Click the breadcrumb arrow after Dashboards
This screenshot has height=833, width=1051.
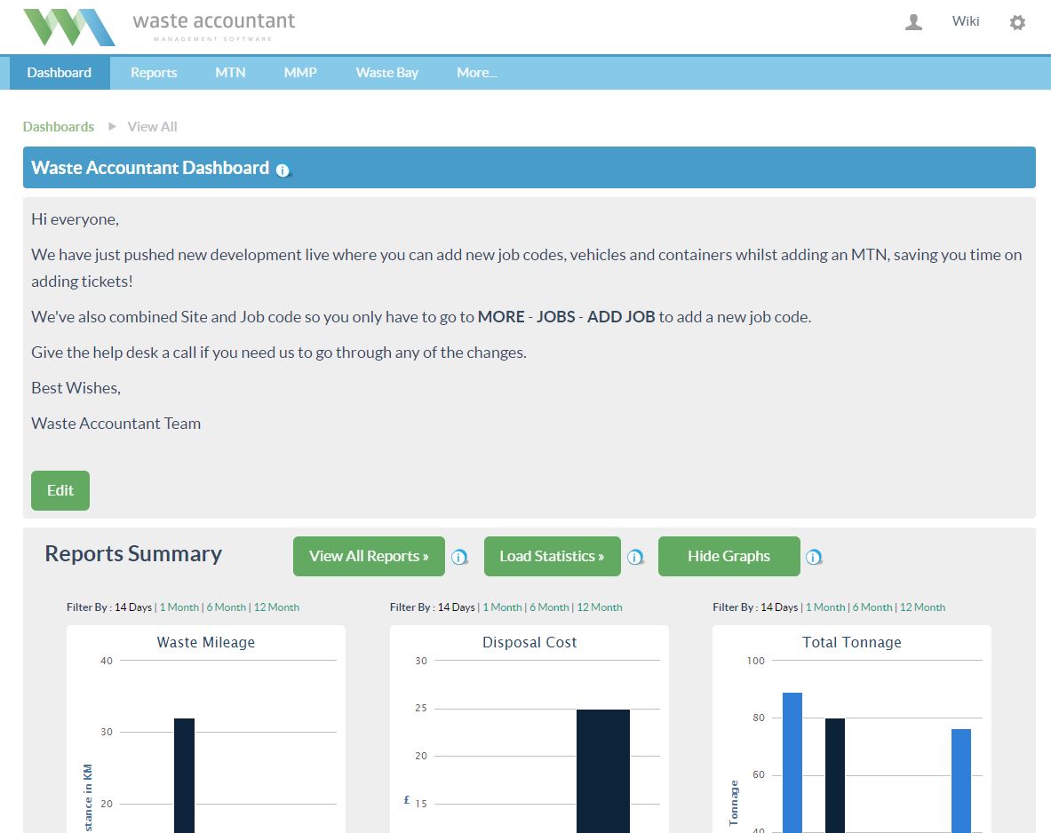(x=112, y=126)
